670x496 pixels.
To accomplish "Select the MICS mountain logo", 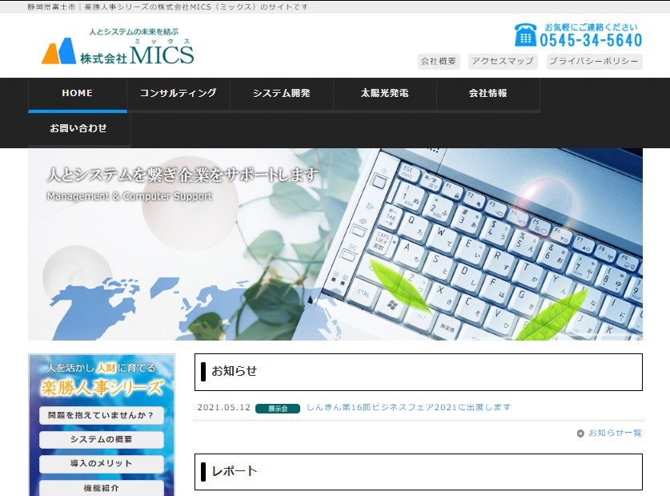I will (58, 50).
